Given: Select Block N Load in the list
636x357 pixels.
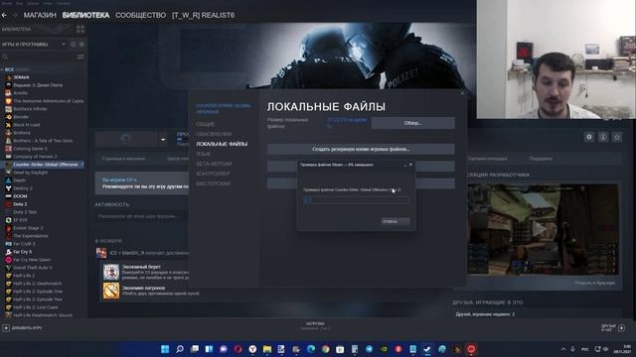Looking at the screenshot, I should (x=27, y=125).
